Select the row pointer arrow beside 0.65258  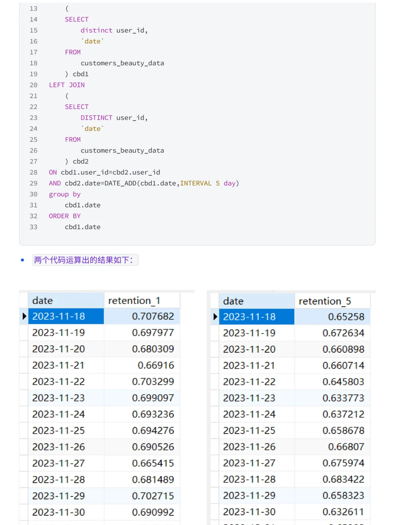click(x=215, y=317)
